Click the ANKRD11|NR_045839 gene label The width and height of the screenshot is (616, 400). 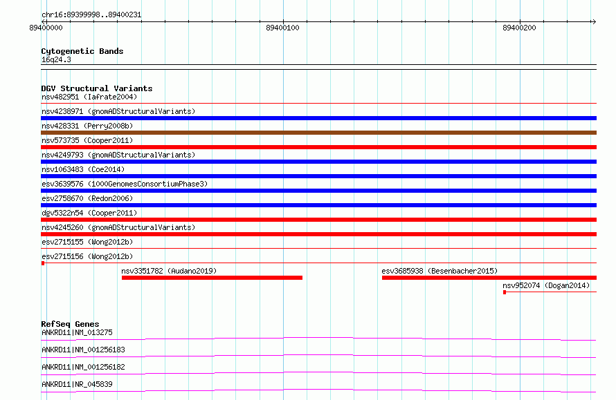tap(77, 384)
